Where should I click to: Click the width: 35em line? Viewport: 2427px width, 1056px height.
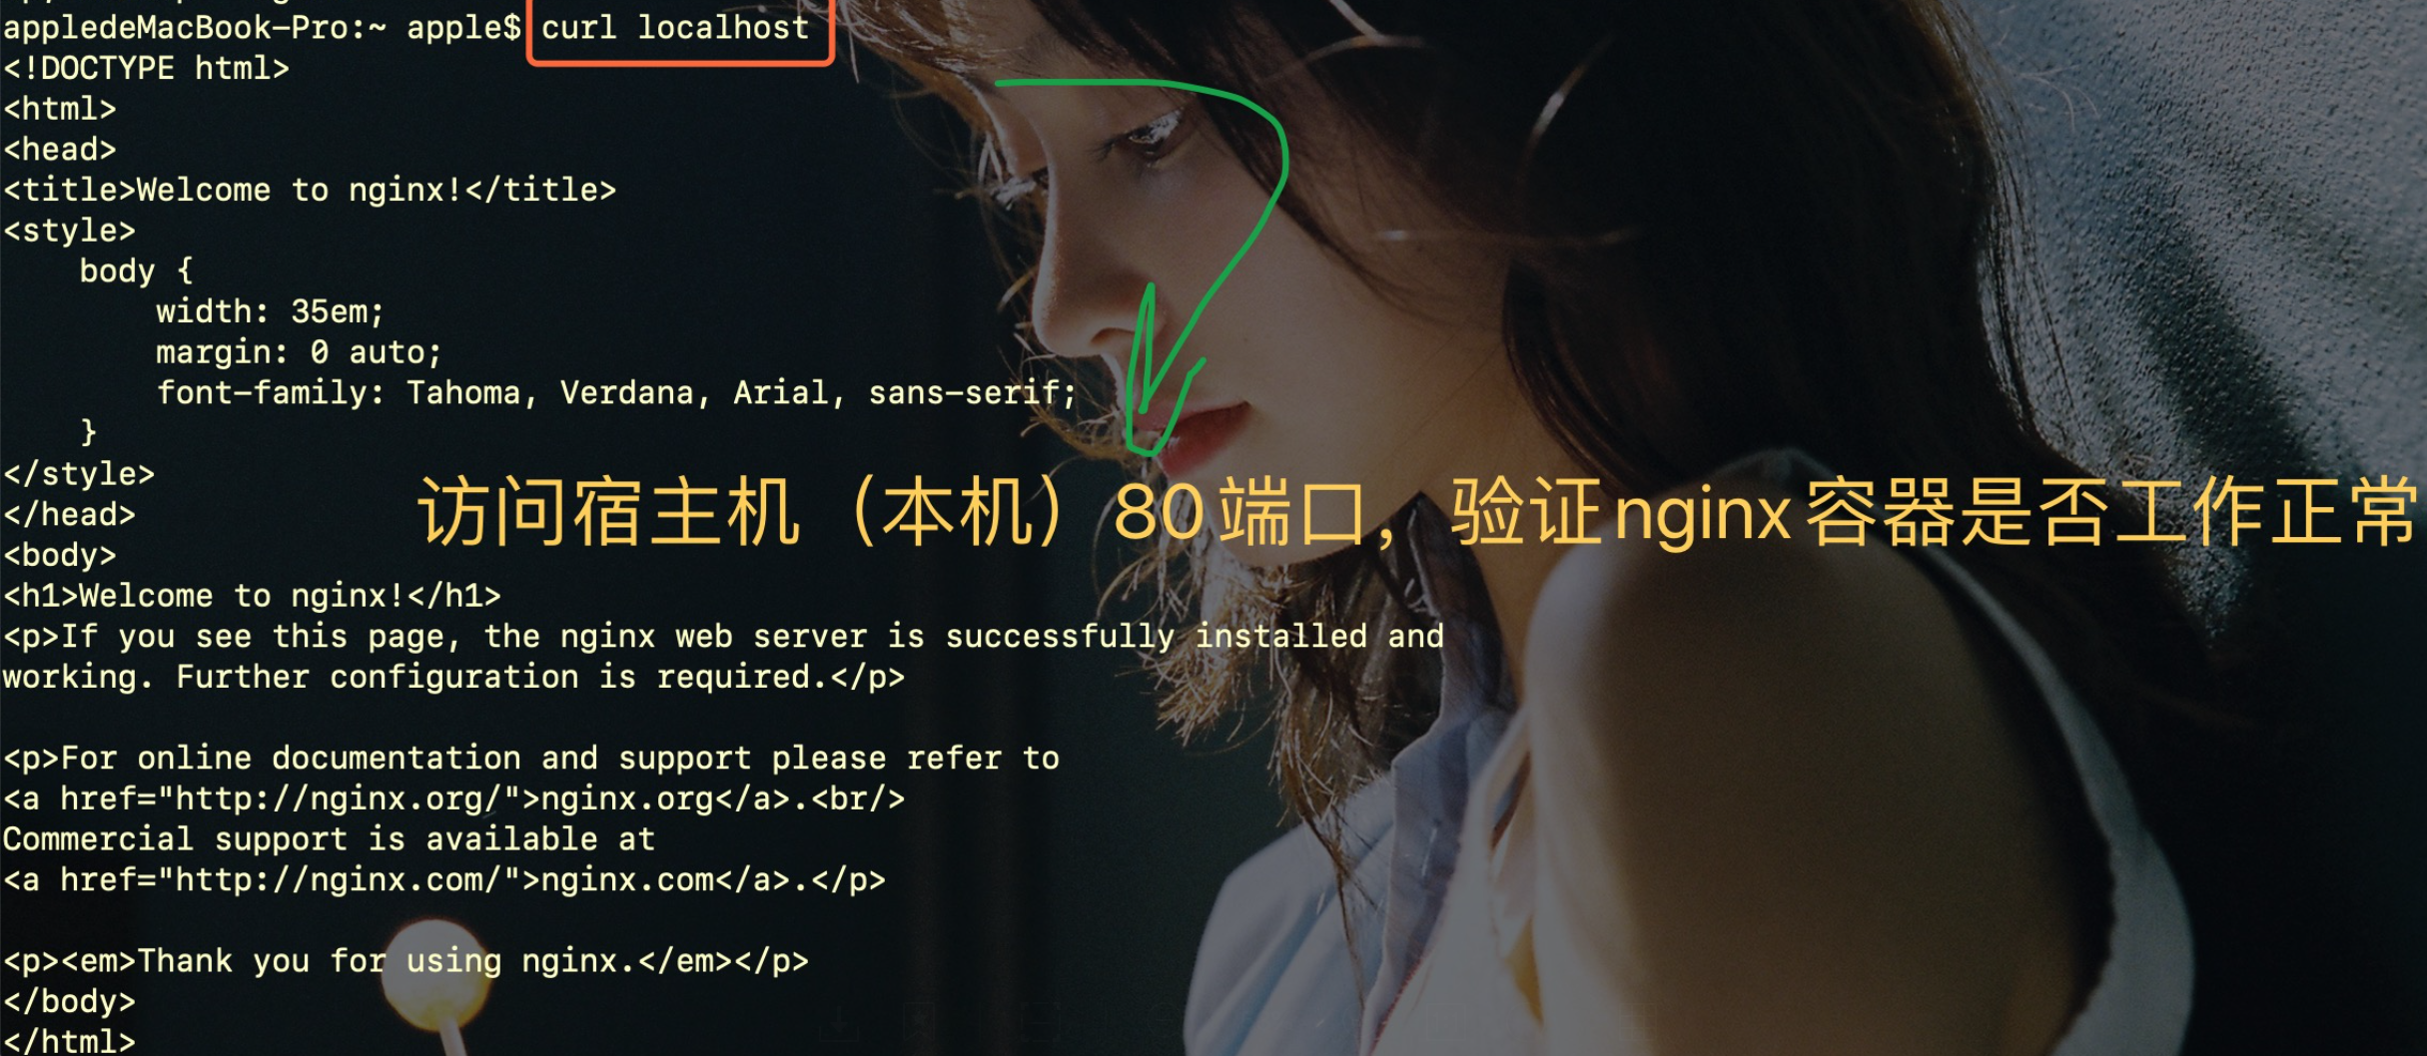pyautogui.click(x=270, y=311)
